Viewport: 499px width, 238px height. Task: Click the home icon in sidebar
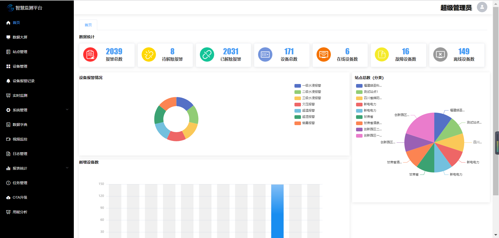click(x=8, y=23)
